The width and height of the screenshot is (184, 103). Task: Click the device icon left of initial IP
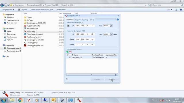68,26
